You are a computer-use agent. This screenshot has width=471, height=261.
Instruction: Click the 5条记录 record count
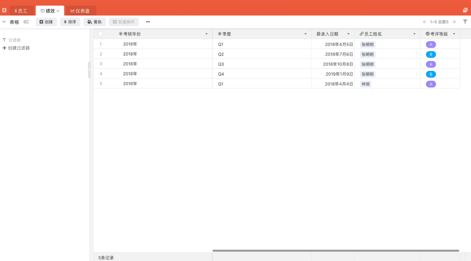106,258
